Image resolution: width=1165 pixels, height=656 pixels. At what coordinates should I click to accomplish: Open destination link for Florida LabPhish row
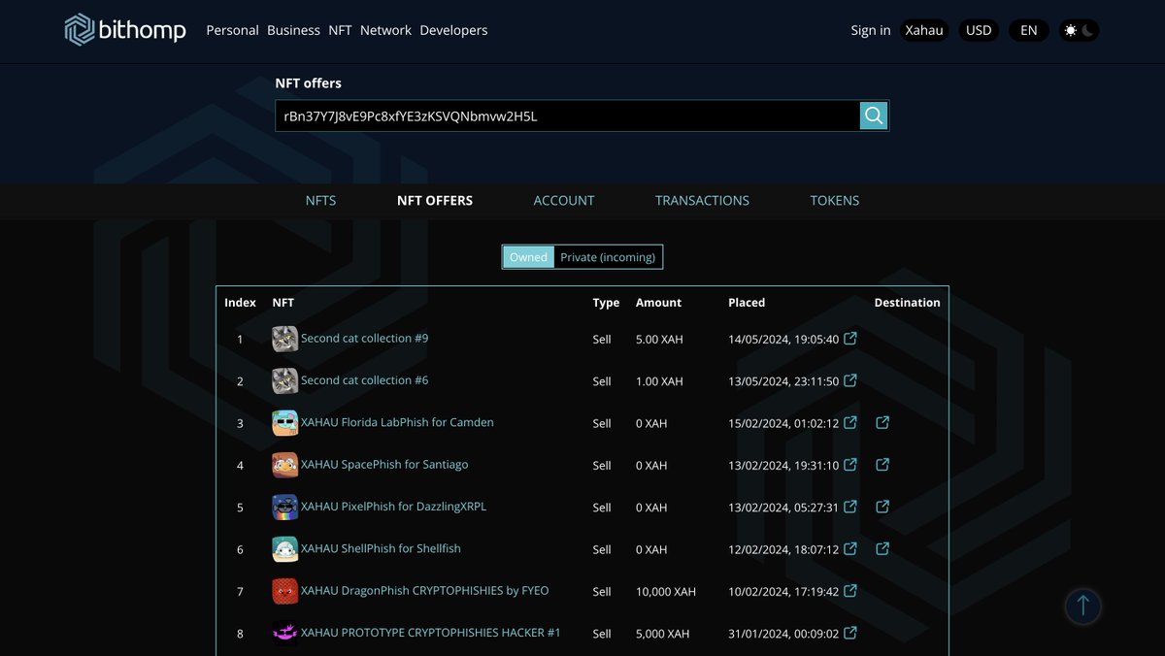882,422
